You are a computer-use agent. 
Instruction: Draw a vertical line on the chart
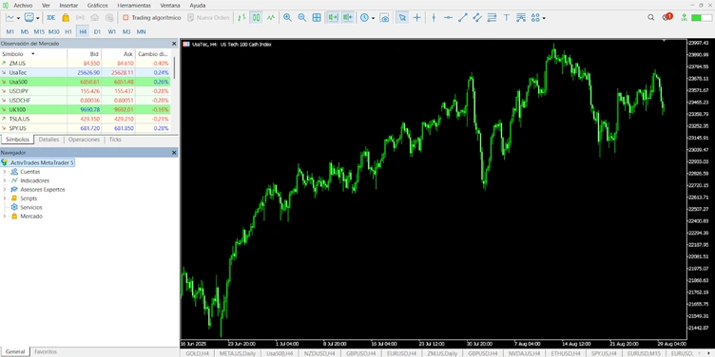[434, 18]
